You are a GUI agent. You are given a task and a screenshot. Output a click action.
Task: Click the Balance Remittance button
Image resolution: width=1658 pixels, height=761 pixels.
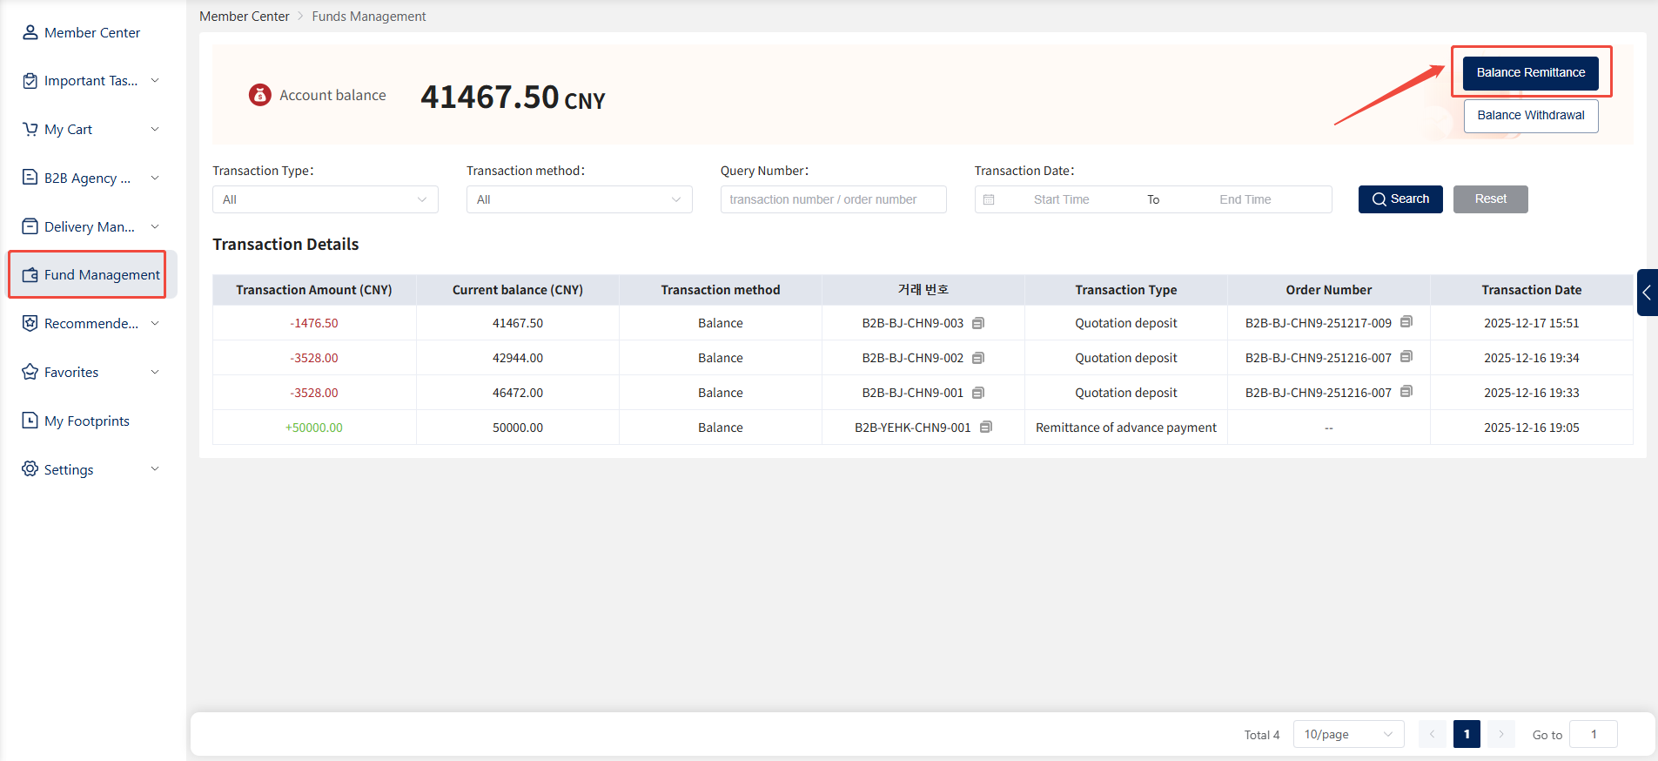[x=1530, y=72]
